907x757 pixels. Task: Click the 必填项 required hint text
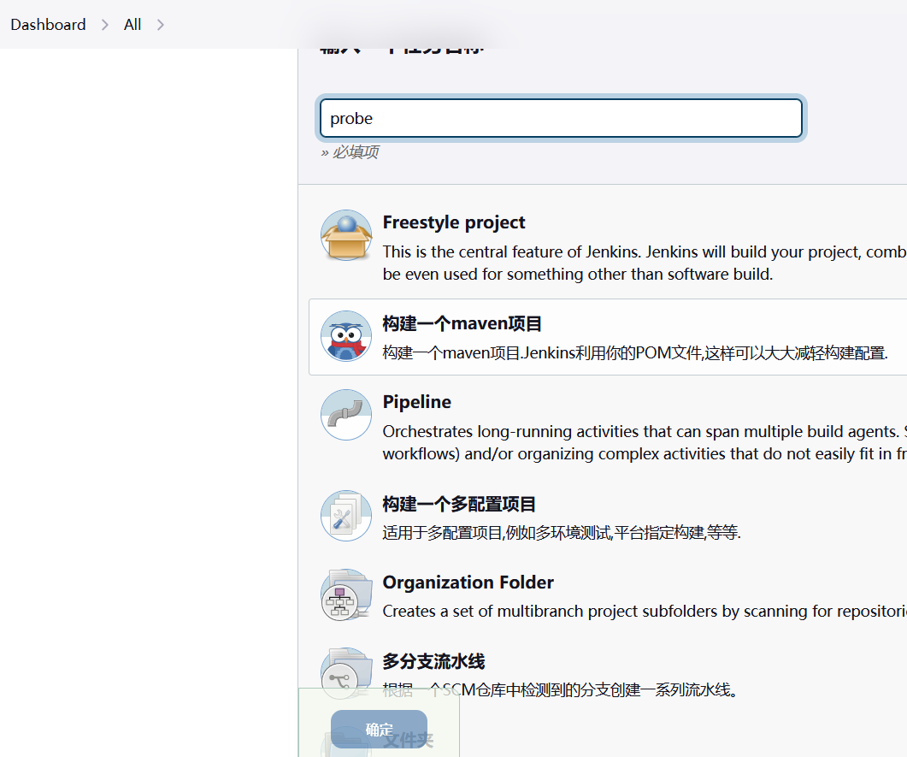pyautogui.click(x=350, y=152)
